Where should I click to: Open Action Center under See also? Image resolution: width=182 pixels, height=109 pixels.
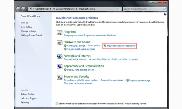point(27,94)
